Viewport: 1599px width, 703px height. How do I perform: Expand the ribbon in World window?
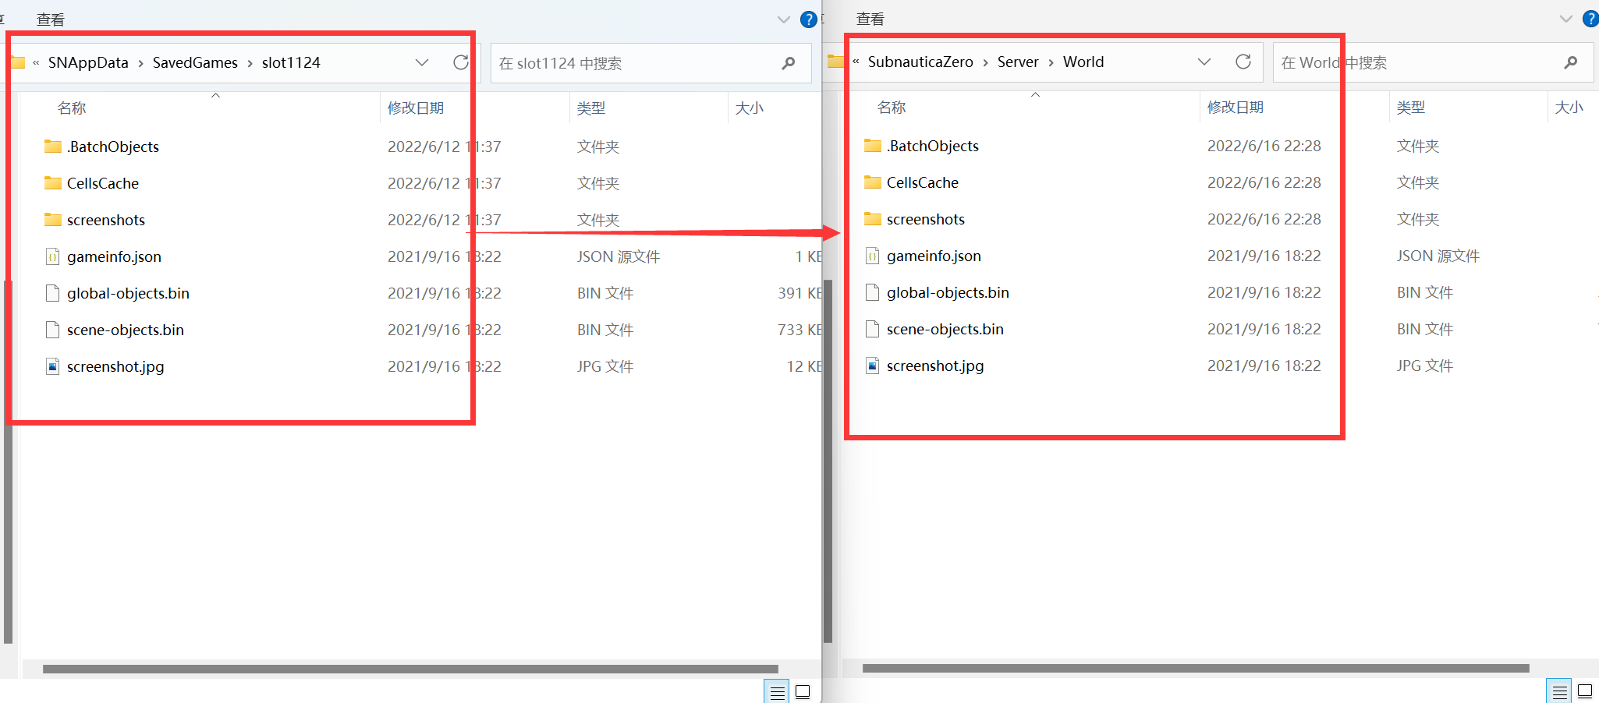(1565, 19)
